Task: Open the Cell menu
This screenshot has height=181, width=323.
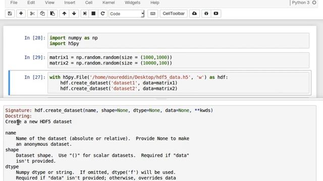Action: (89, 3)
